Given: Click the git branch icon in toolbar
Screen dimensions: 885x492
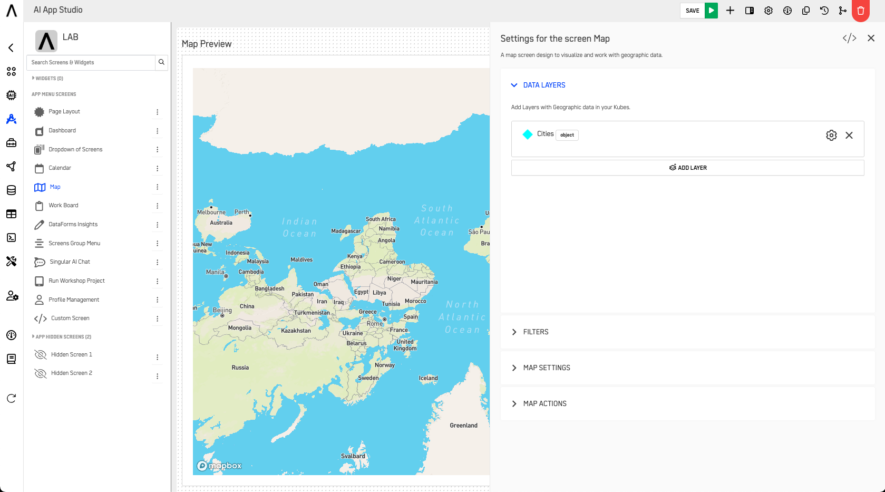Looking at the screenshot, I should (x=843, y=11).
